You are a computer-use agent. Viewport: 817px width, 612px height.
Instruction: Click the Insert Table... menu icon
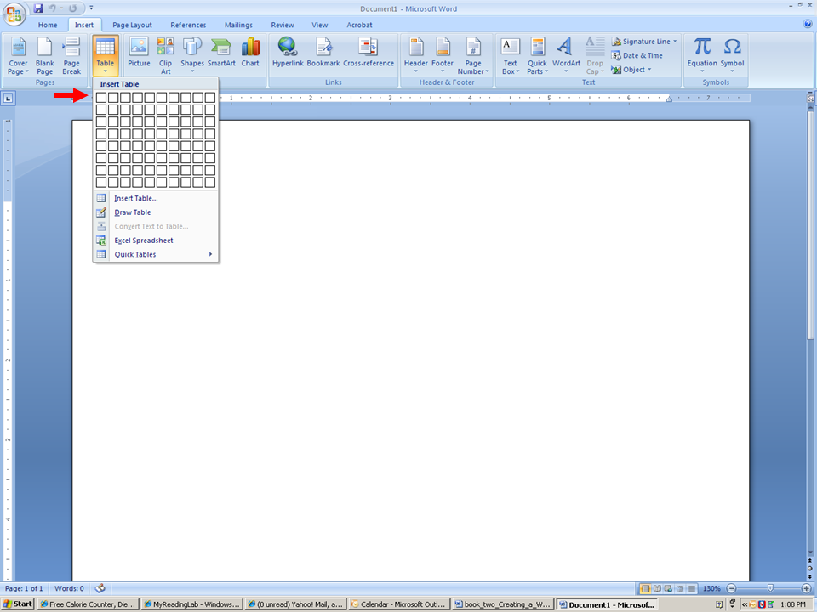click(101, 198)
